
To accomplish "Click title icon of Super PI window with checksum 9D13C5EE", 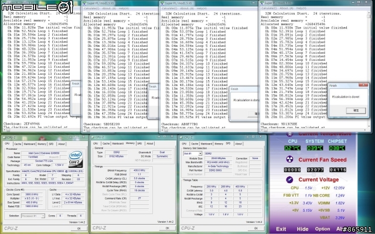I will 262,3.
